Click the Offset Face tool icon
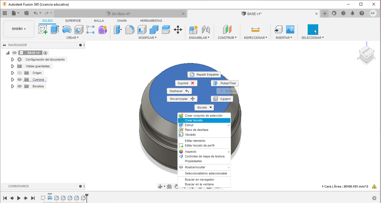The height and width of the screenshot is (203, 381). [x=166, y=29]
